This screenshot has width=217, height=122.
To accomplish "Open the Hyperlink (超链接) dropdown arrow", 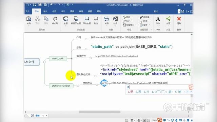I will coord(151,17).
